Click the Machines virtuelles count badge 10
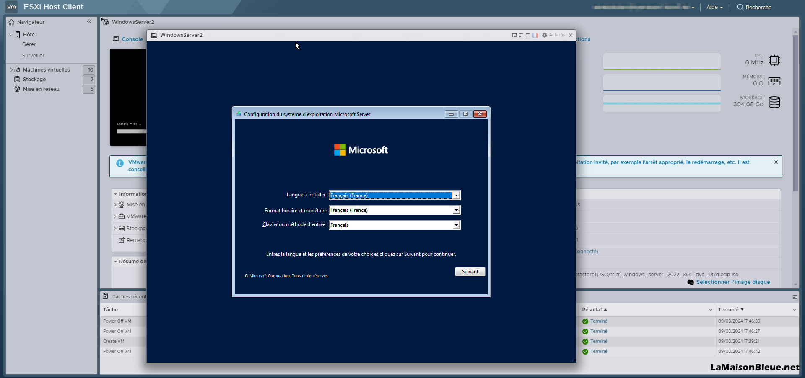Image resolution: width=805 pixels, height=378 pixels. click(89, 70)
